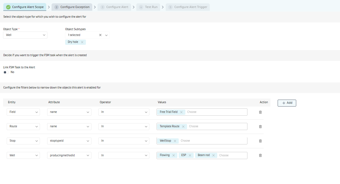The image size is (340, 184).
Task: Remove the ESP value chip
Action: point(190,156)
